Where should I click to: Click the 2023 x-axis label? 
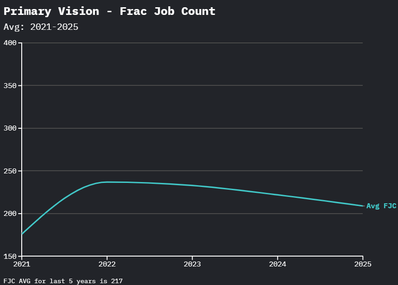[192, 264]
